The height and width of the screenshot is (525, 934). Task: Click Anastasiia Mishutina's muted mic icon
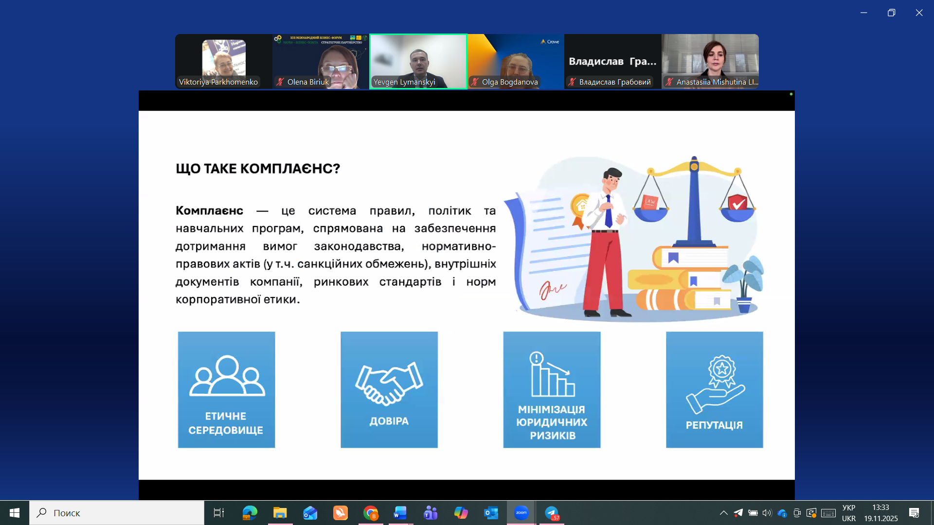669,82
